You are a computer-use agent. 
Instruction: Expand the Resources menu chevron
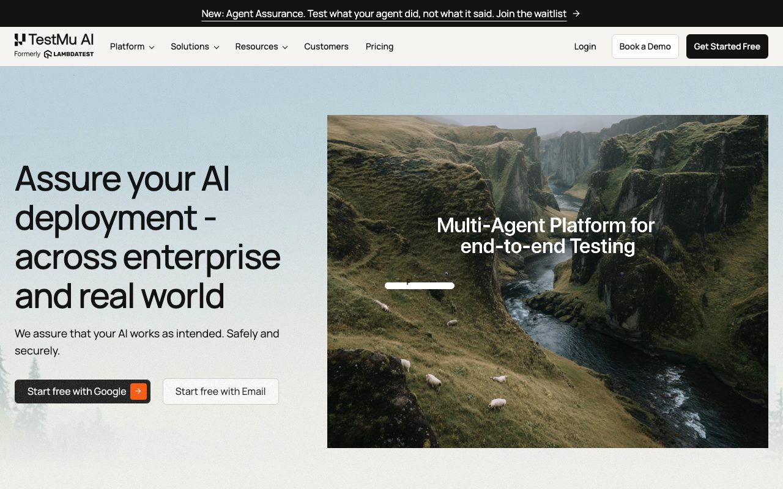[284, 47]
